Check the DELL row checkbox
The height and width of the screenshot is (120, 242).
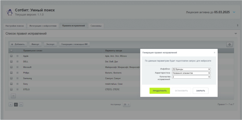coord(11,61)
